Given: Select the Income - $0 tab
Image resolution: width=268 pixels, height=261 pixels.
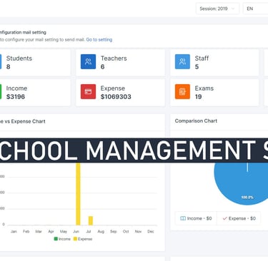Looking at the screenshot, I should (196, 218).
